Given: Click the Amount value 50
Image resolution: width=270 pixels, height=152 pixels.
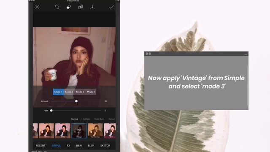Looking at the screenshot, I should [x=106, y=101].
